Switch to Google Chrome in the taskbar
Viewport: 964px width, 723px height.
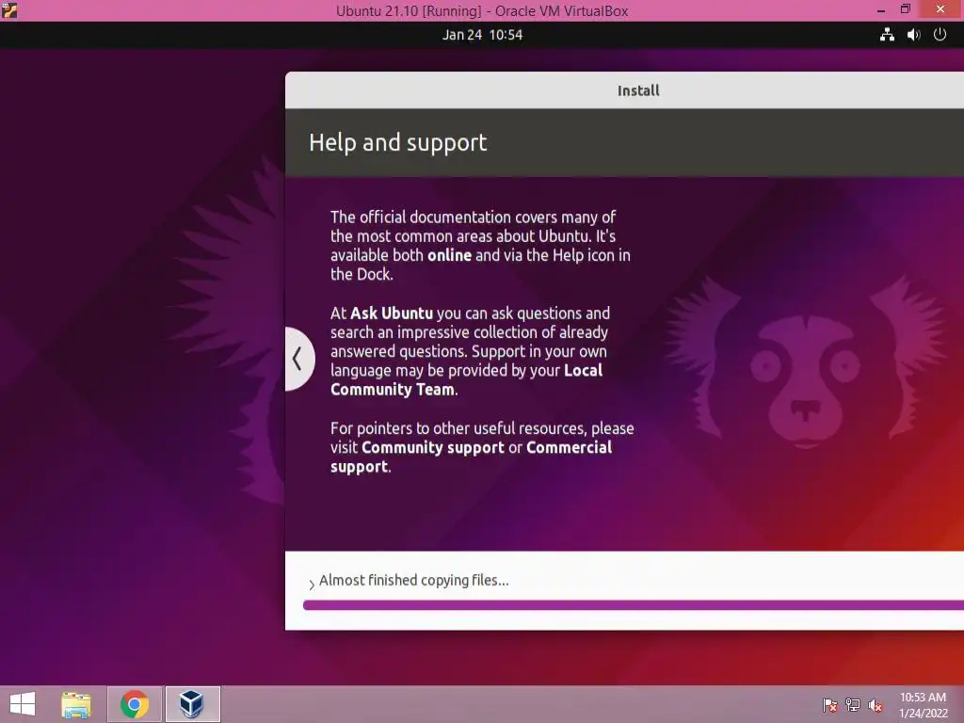click(x=135, y=704)
